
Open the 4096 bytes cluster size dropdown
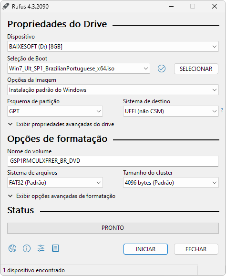[x=171, y=183]
